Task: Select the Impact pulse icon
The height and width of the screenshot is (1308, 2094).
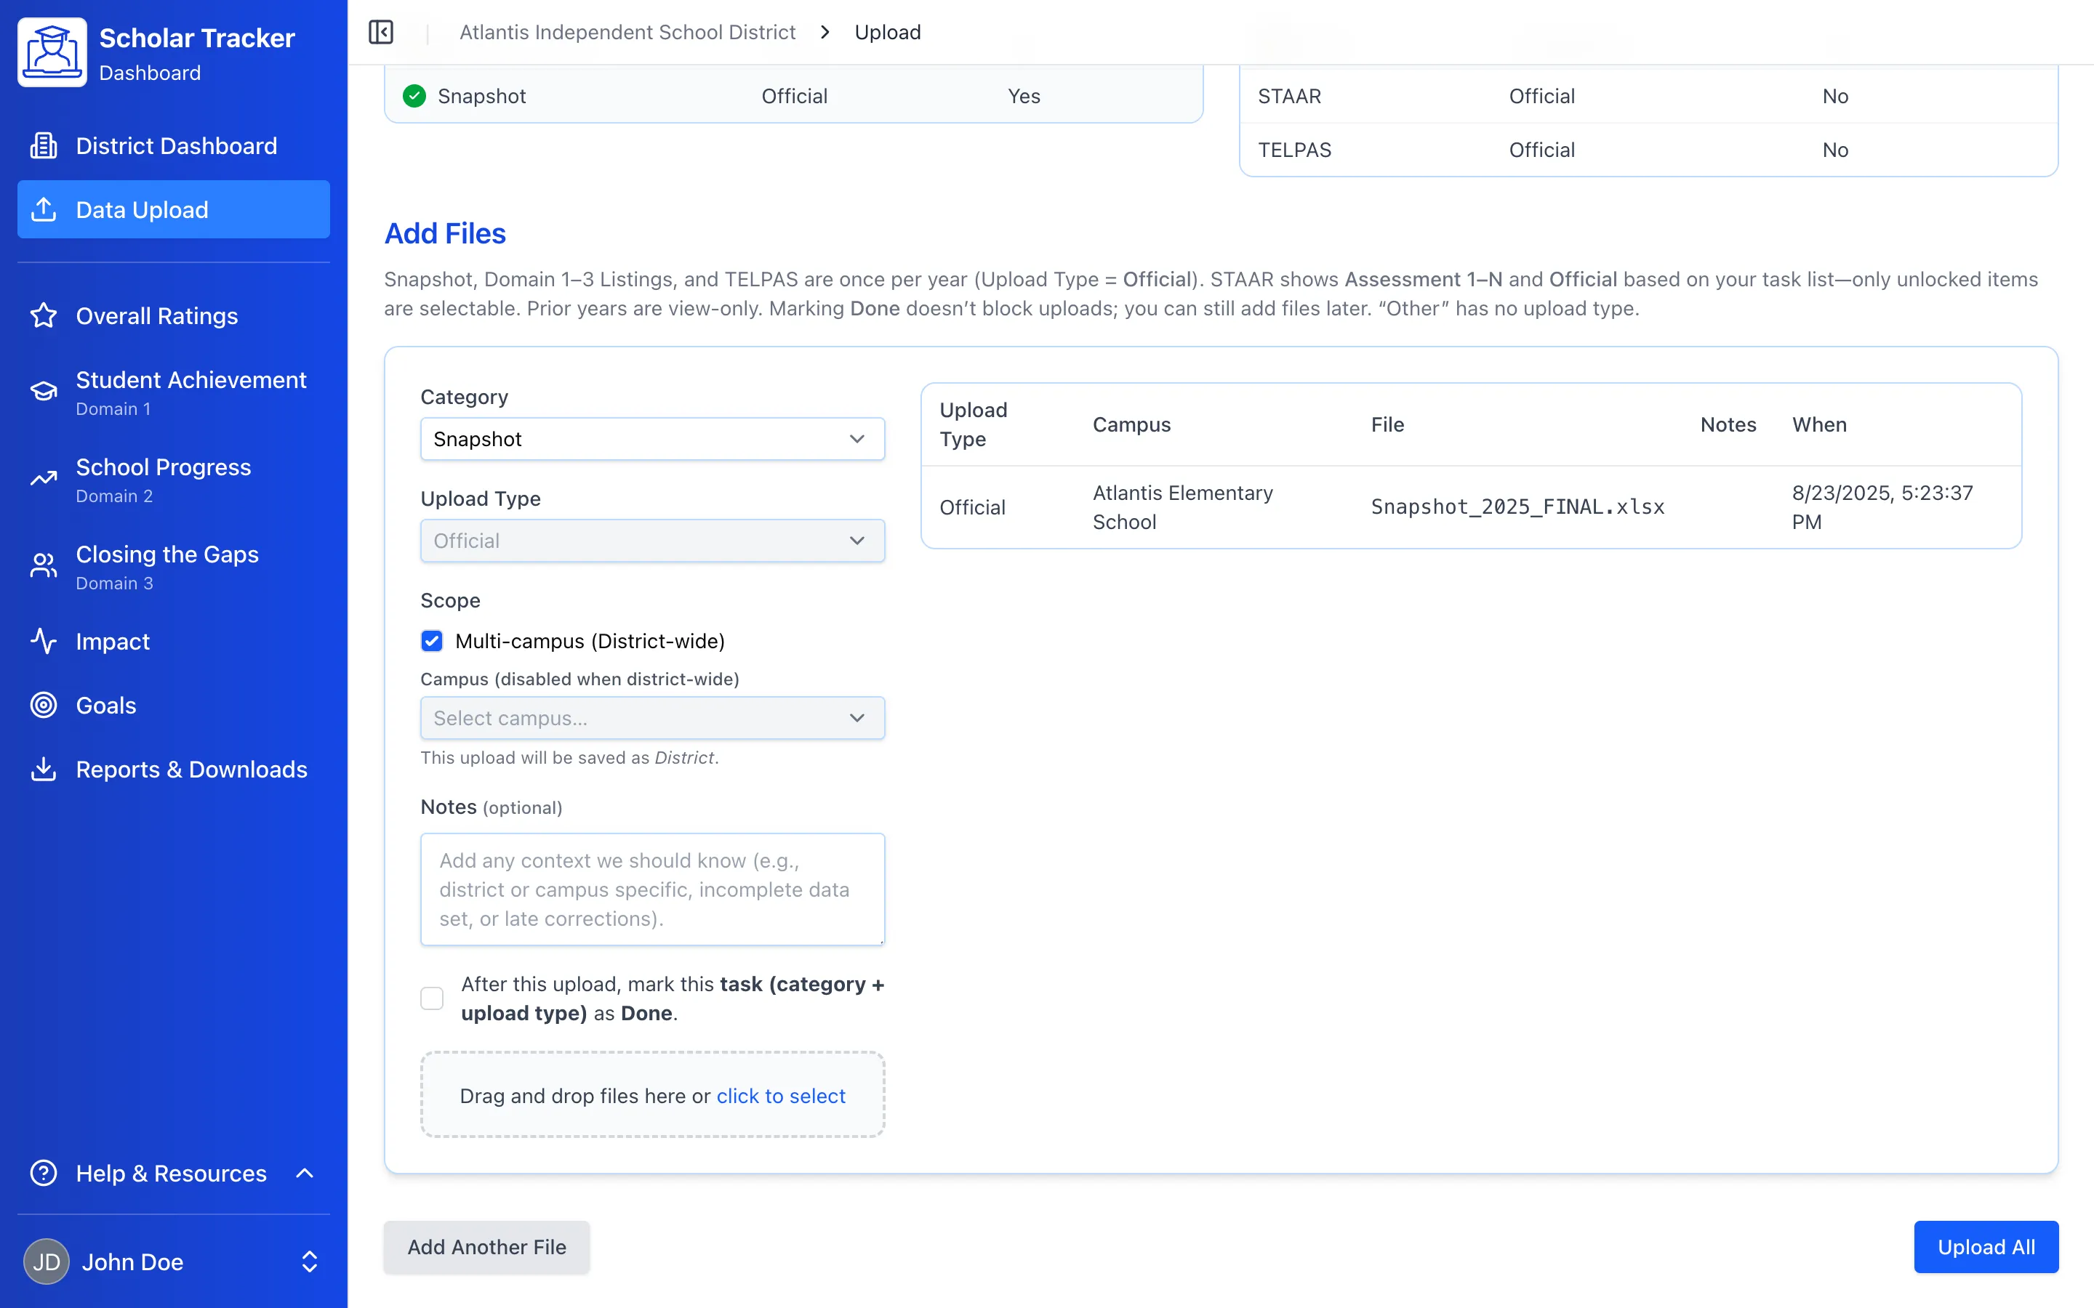Action: click(44, 641)
